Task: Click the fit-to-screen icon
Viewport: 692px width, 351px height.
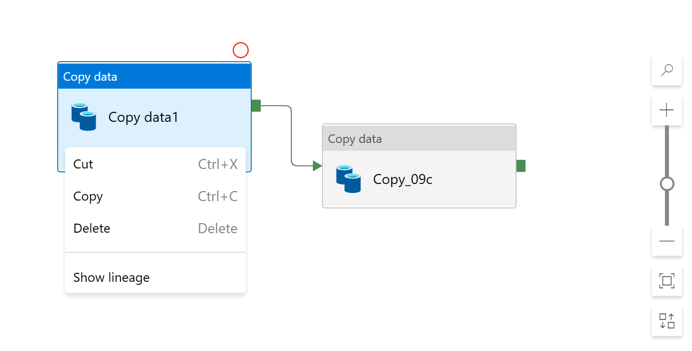Action: click(666, 281)
